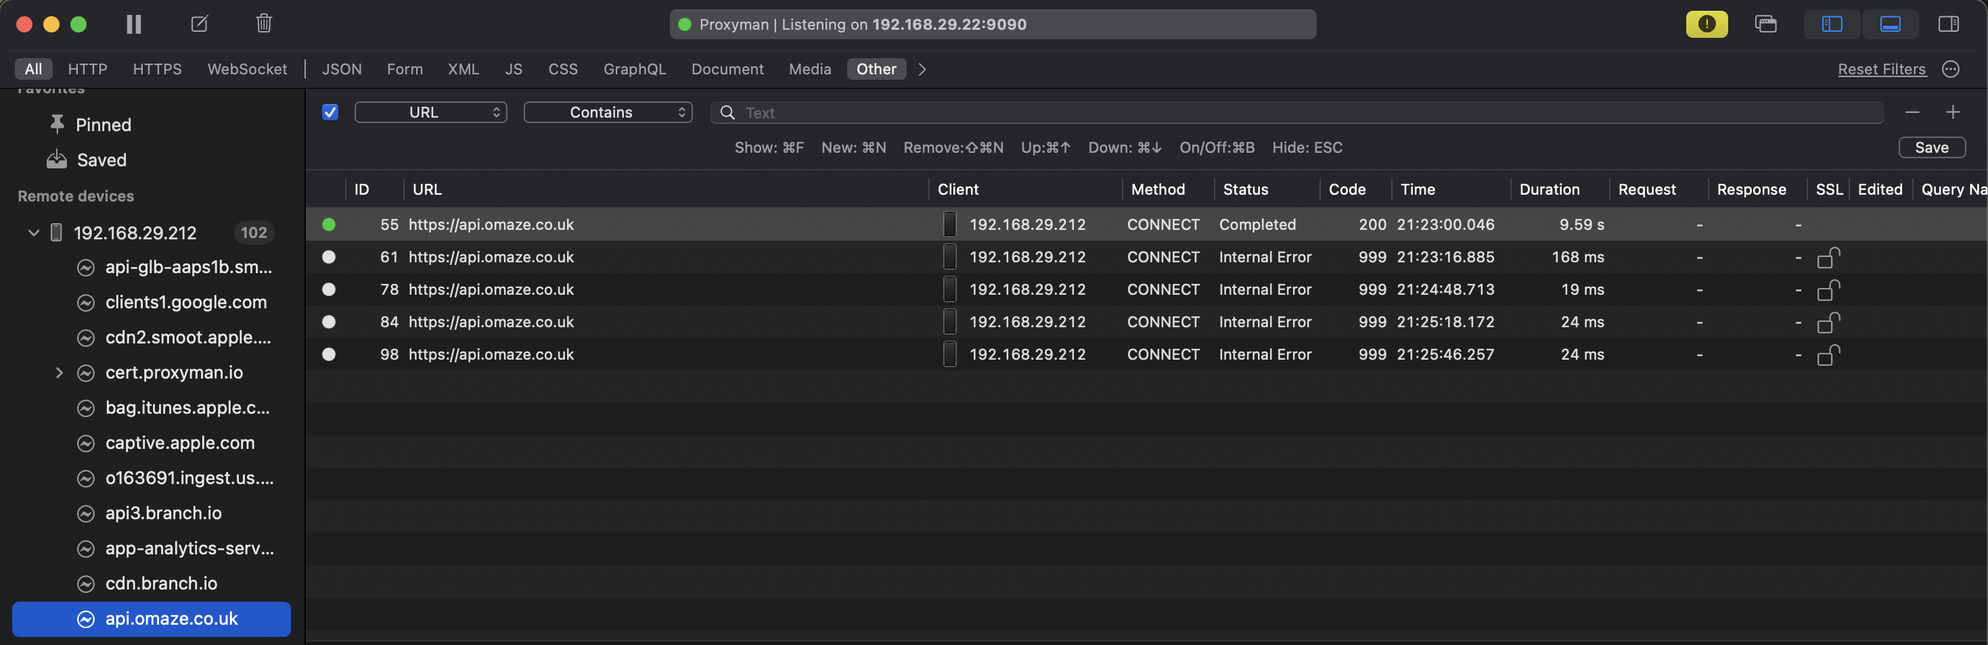Toggle the left sidebar panel

click(1831, 24)
